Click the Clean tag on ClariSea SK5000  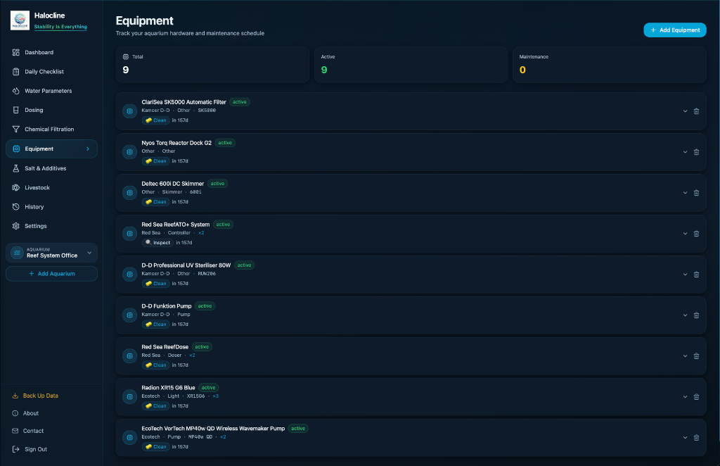[155, 121]
